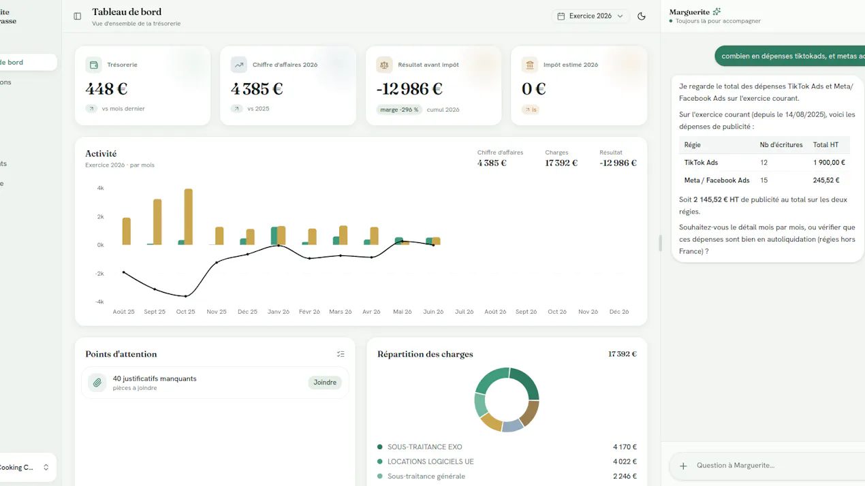The width and height of the screenshot is (865, 486).
Task: Click the Janv 26 axis label
Action: tap(278, 312)
